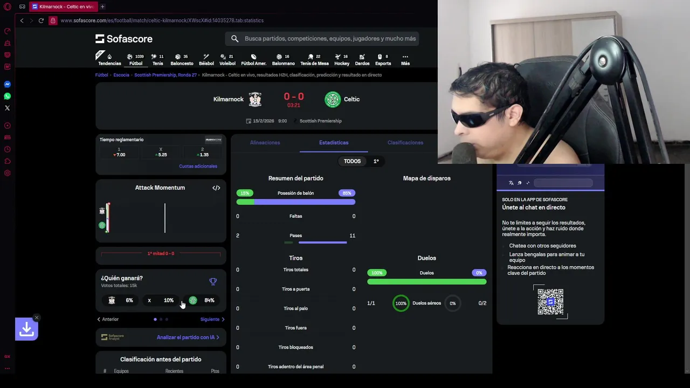Open a new browser tab
The width and height of the screenshot is (690, 388).
102,6
